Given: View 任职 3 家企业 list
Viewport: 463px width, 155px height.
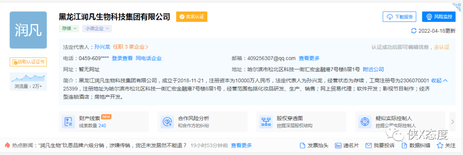Looking at the screenshot, I should point(130,47).
